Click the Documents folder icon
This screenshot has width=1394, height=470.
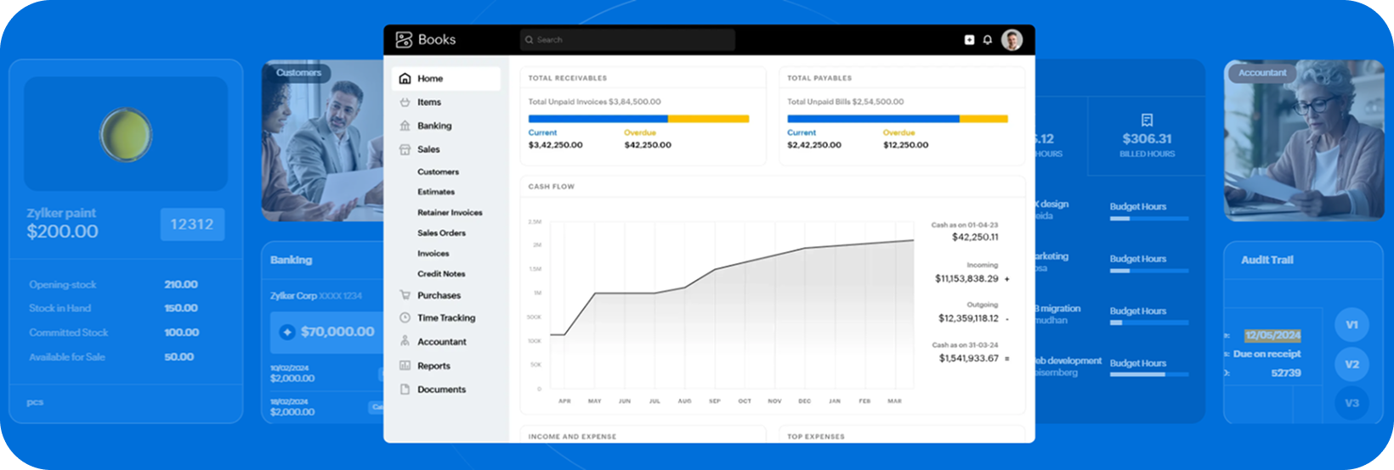tap(405, 389)
